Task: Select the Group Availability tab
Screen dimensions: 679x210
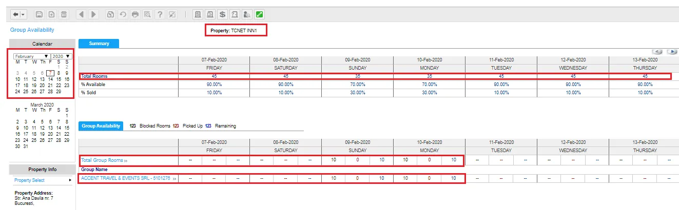Action: (x=101, y=126)
